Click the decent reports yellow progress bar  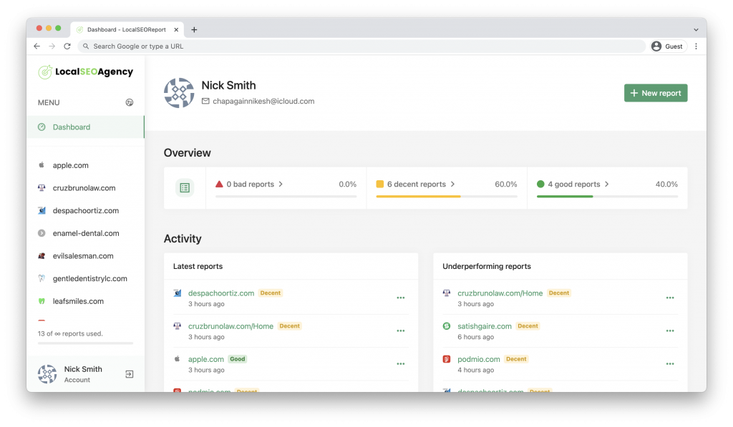[418, 197]
